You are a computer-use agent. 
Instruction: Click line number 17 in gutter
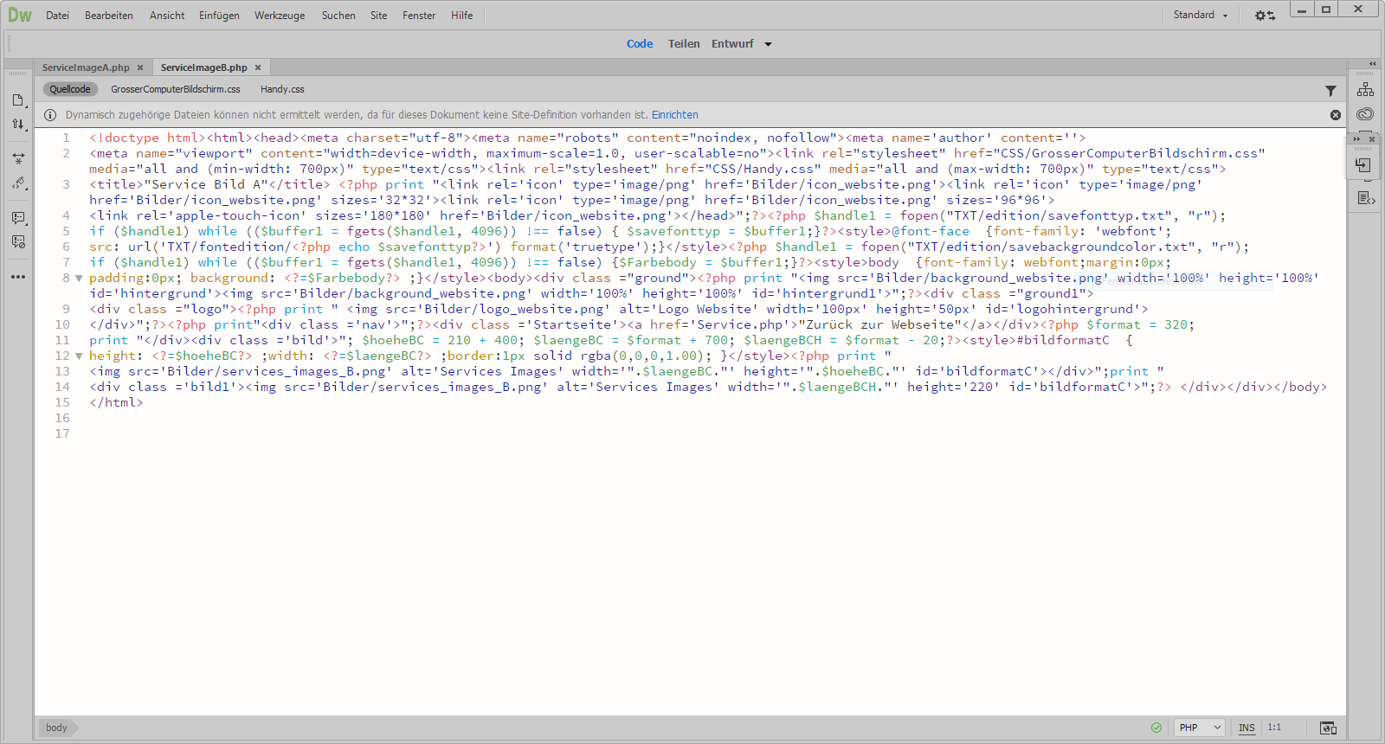point(62,433)
